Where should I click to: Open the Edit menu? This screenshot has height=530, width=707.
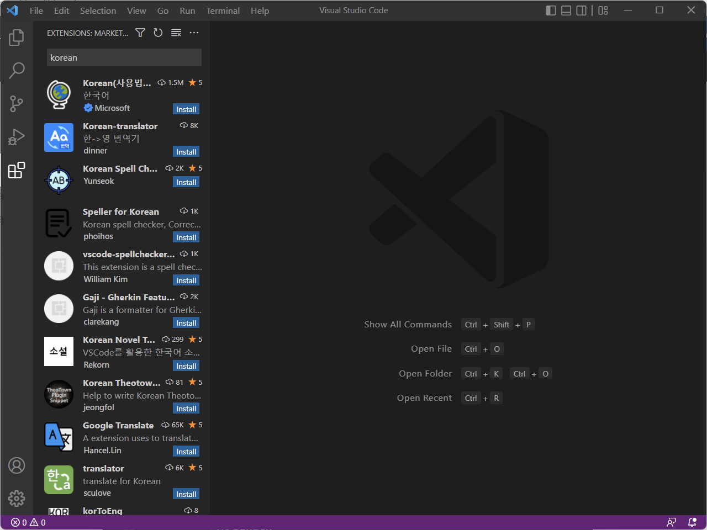point(62,10)
